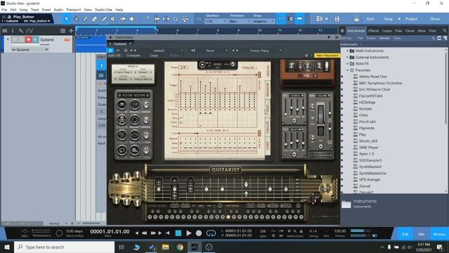This screenshot has height=253, width=449.
Task: Toggle the metronome icon in transport
Action: [301, 231]
